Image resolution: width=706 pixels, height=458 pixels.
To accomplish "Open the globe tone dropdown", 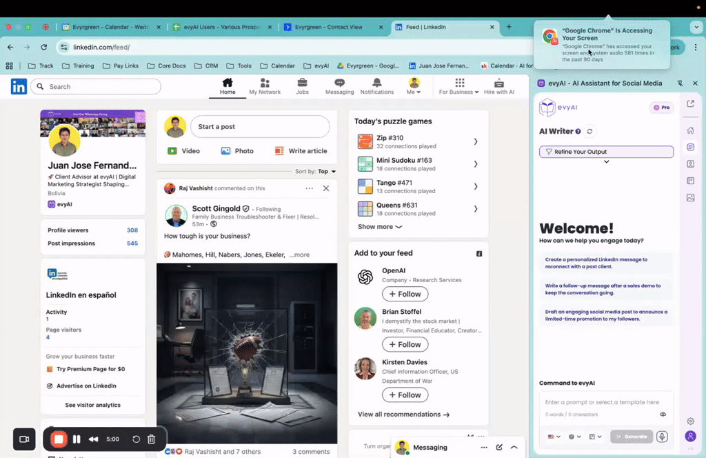I will click(x=574, y=437).
